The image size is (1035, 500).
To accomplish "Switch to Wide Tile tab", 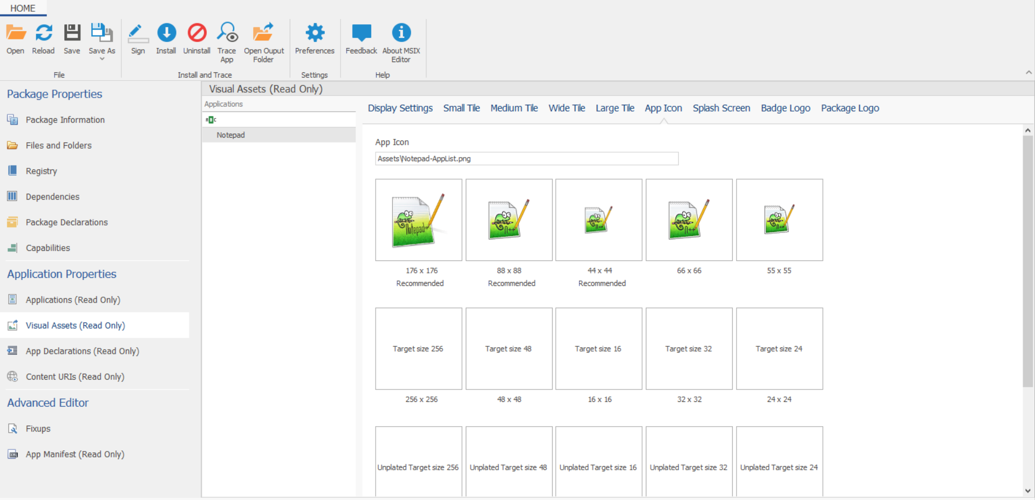I will tap(567, 108).
